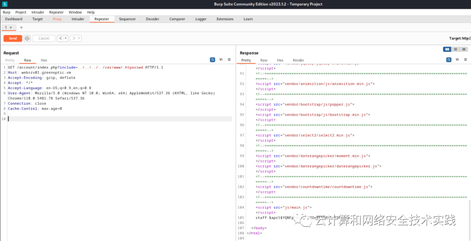
Task: Toggle Response pretty-print icon
Action: (448, 59)
